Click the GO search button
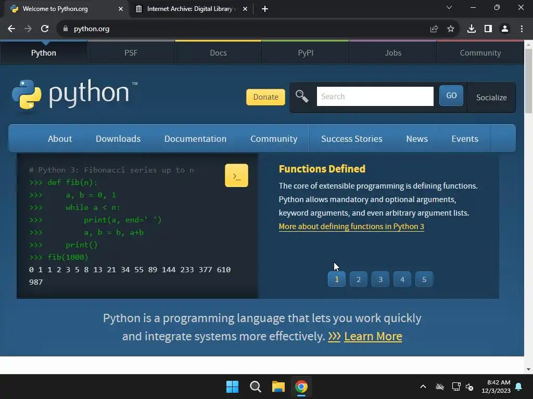 (x=451, y=96)
